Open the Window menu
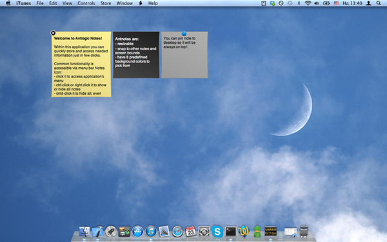 124,3
